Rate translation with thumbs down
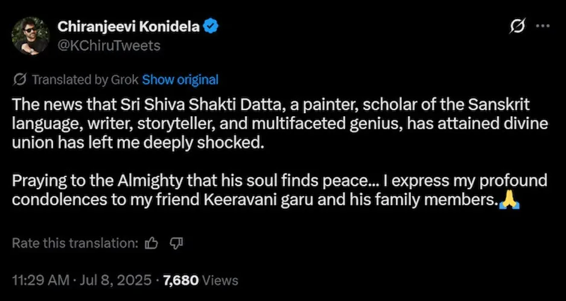566x301 pixels. pos(176,243)
